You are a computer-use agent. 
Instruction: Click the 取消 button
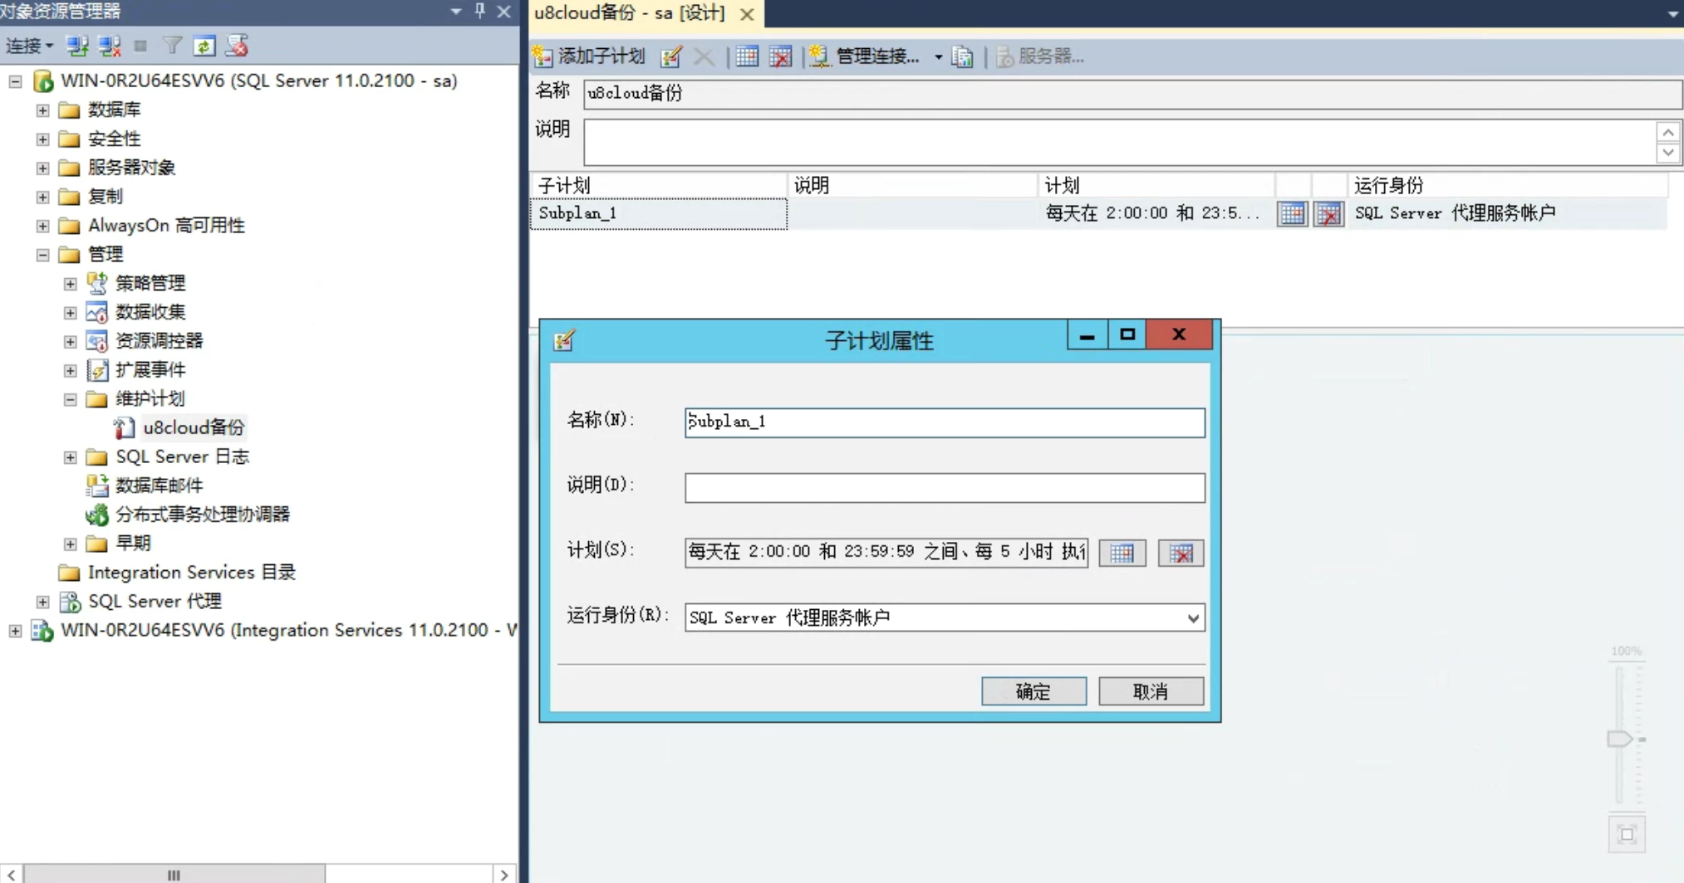point(1151,691)
